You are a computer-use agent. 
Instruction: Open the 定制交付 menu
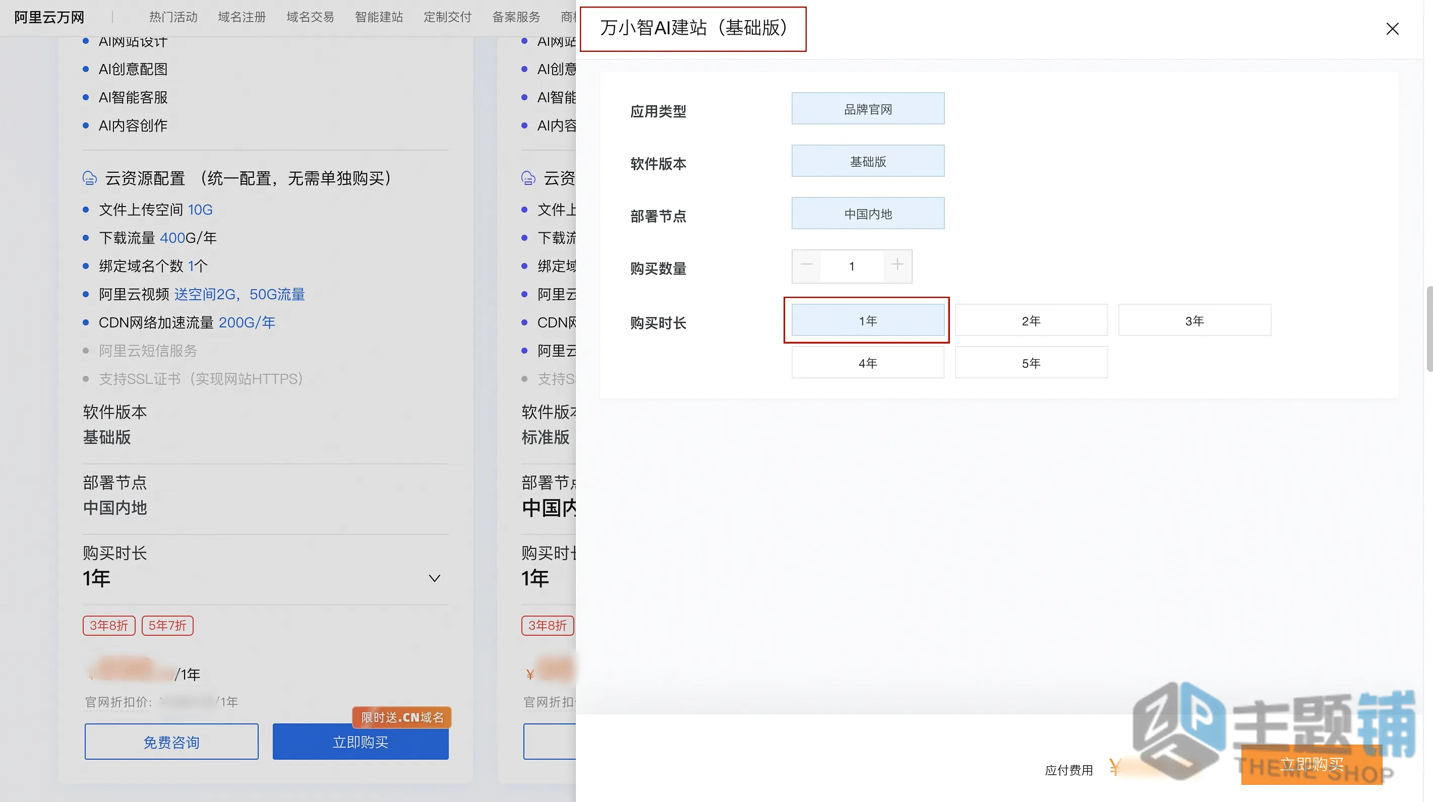coord(447,17)
